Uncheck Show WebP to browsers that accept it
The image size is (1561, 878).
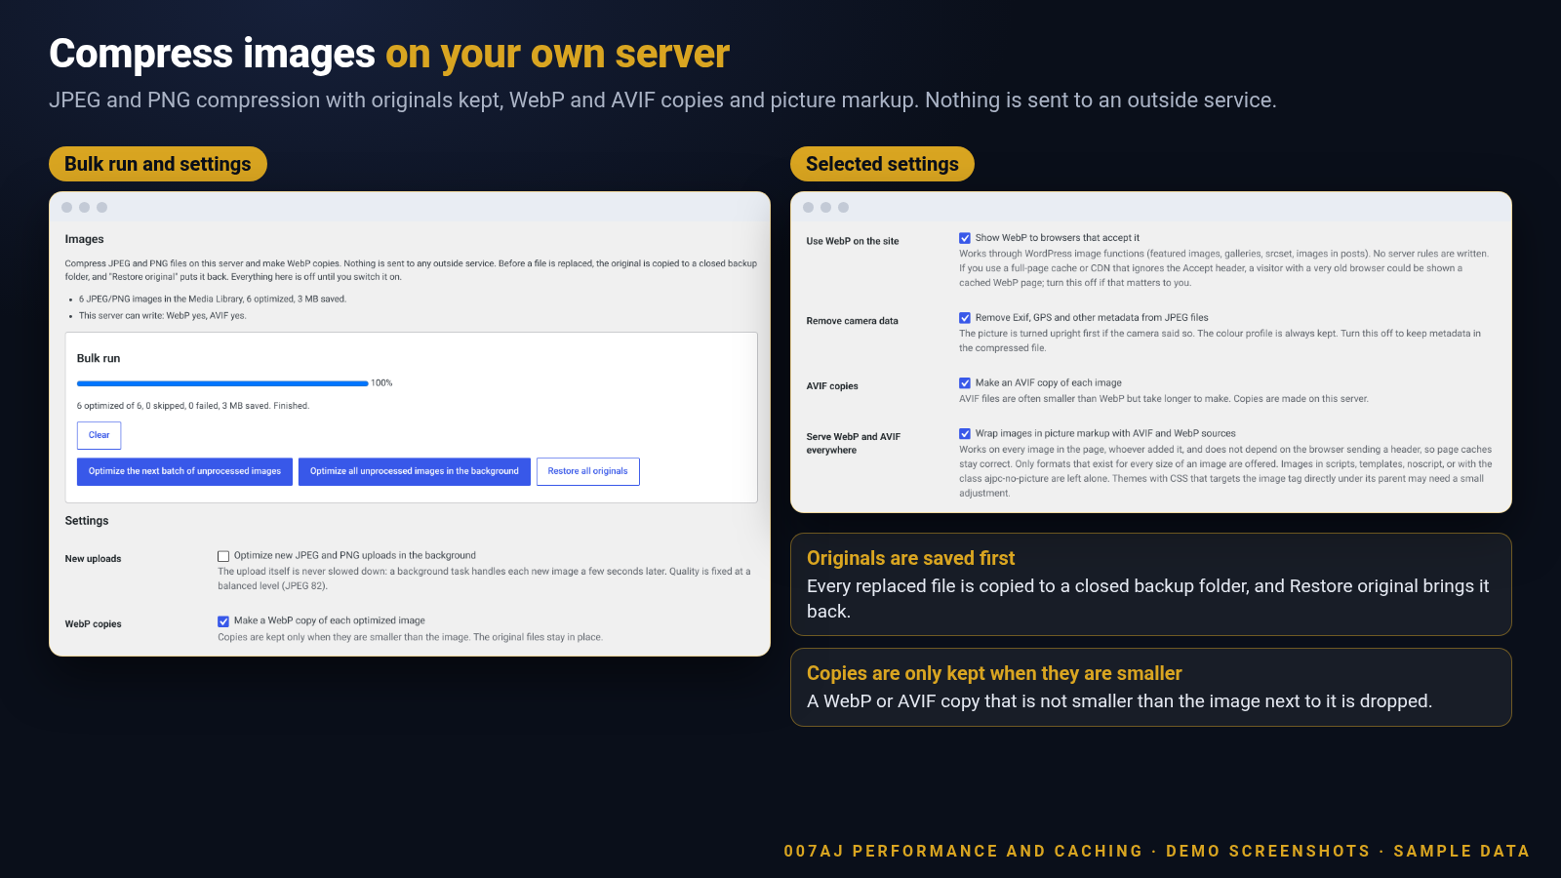click(965, 238)
